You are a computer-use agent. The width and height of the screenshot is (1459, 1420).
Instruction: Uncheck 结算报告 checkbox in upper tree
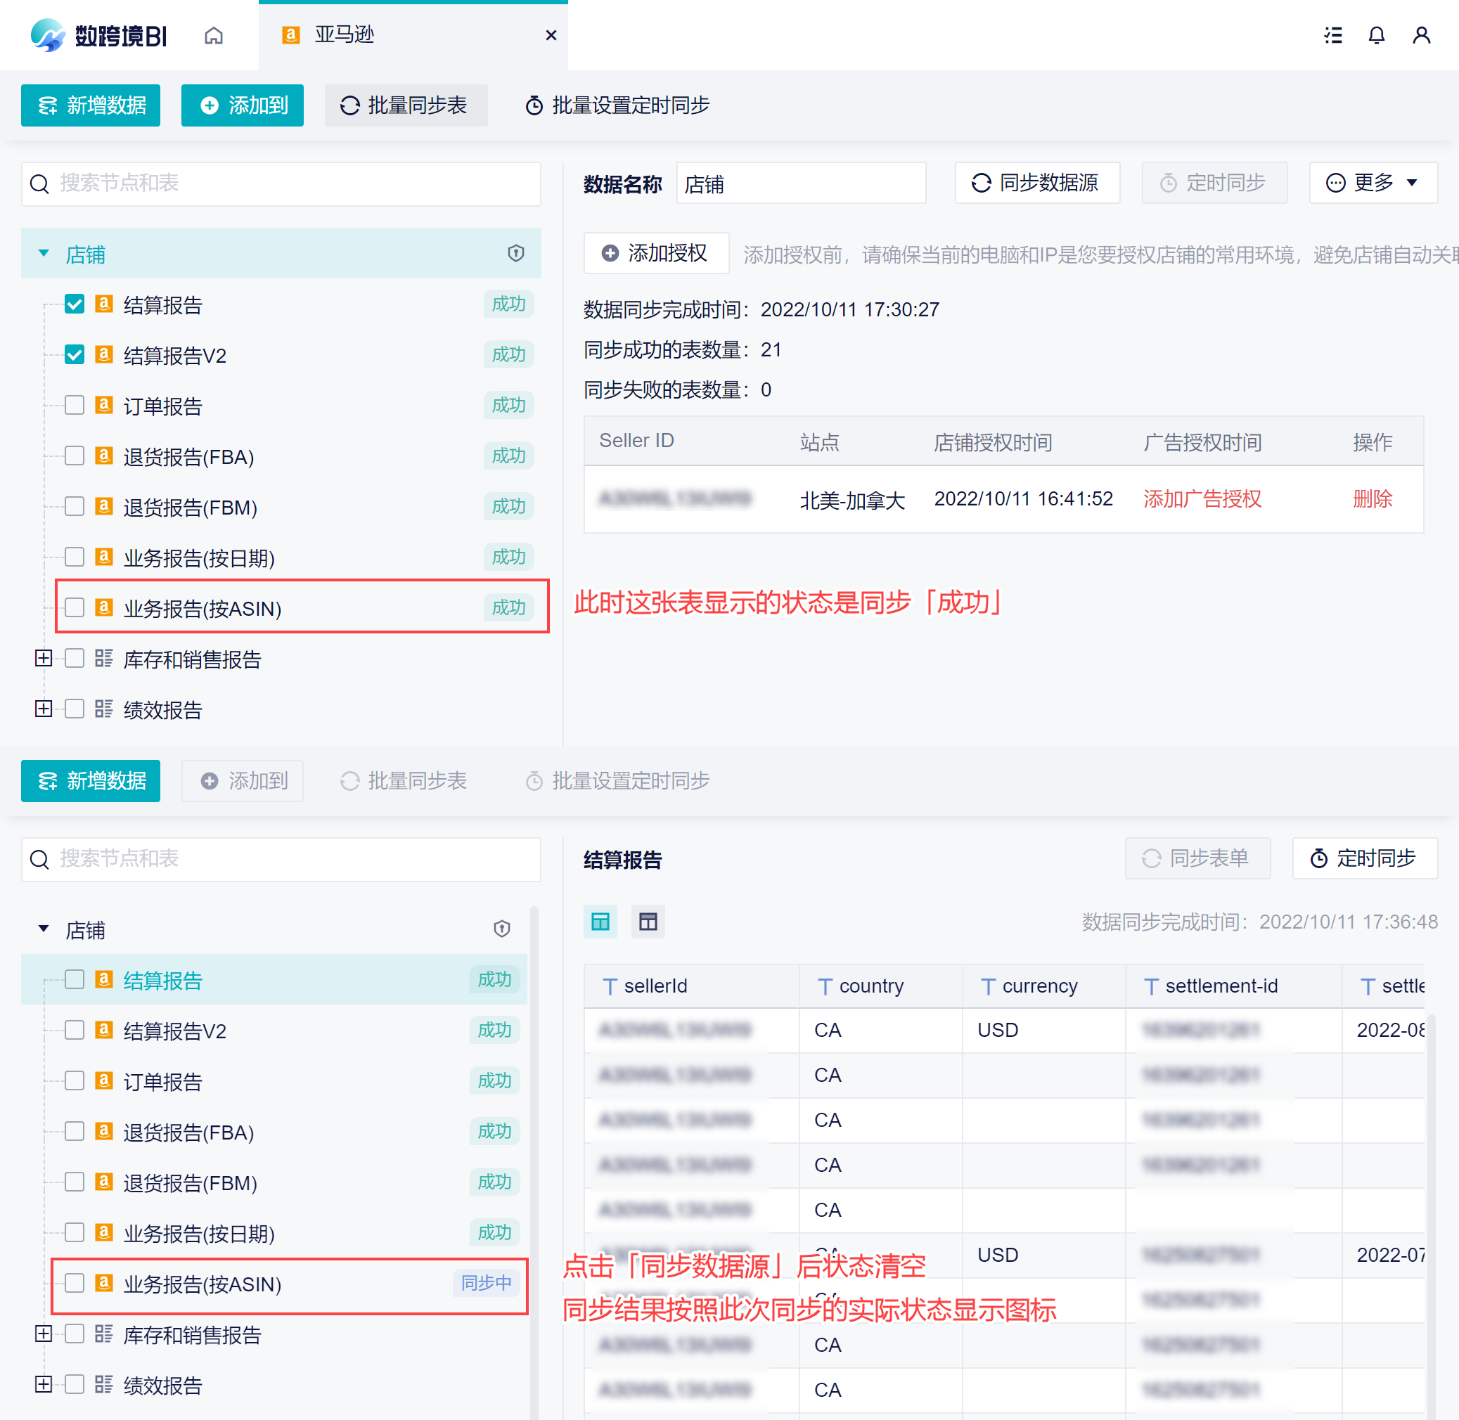75,304
